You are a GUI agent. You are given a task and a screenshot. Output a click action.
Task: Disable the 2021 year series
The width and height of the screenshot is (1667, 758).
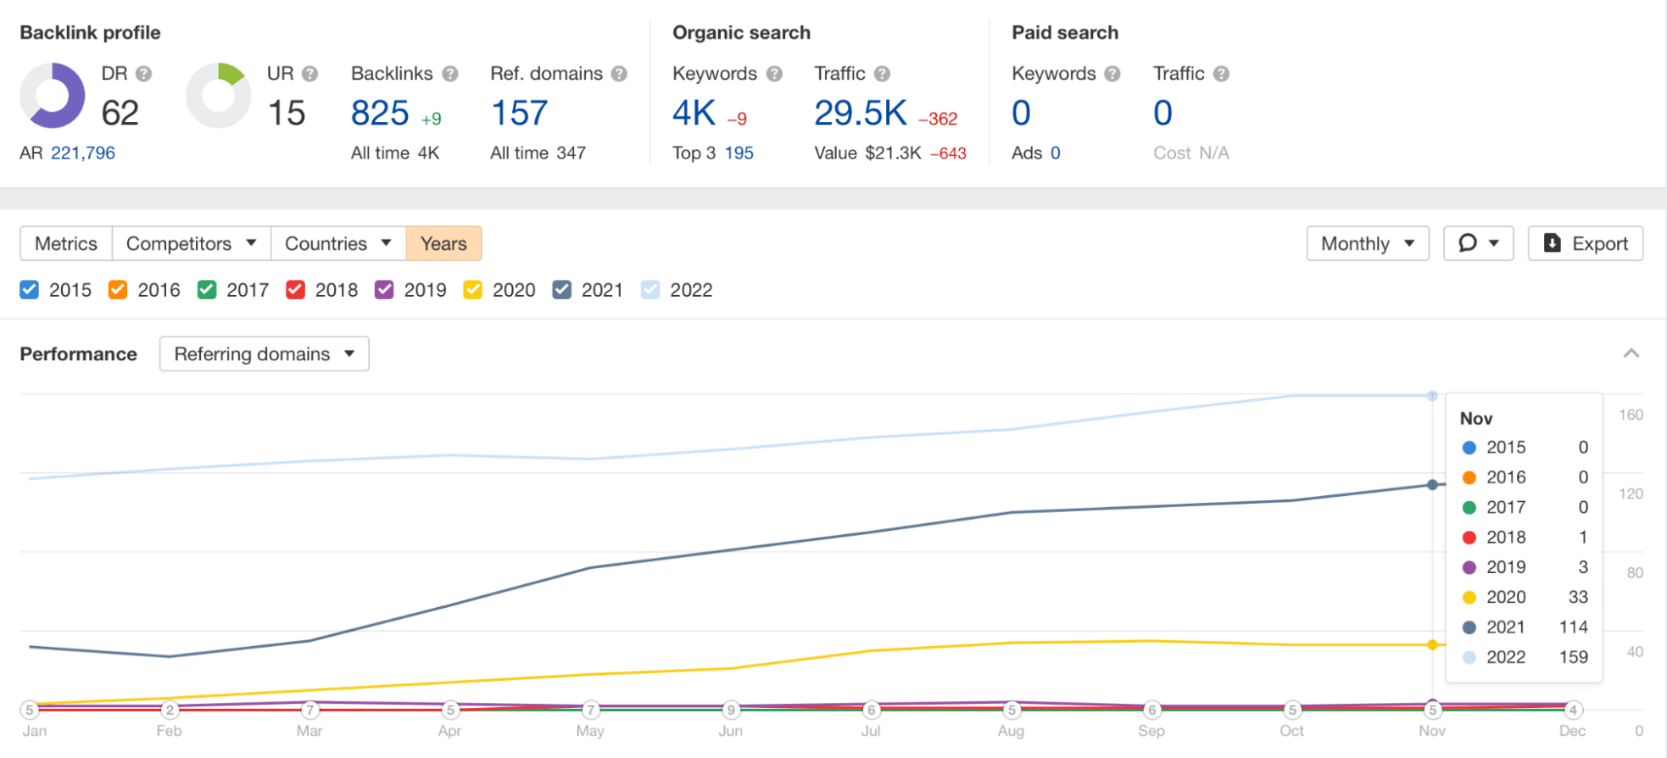561,290
